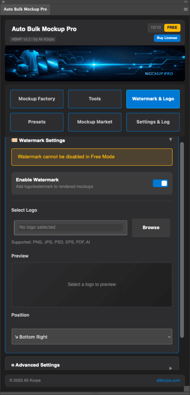This screenshot has width=190, height=395.
Task: Close the panel with the X icon
Action: (3, 2)
